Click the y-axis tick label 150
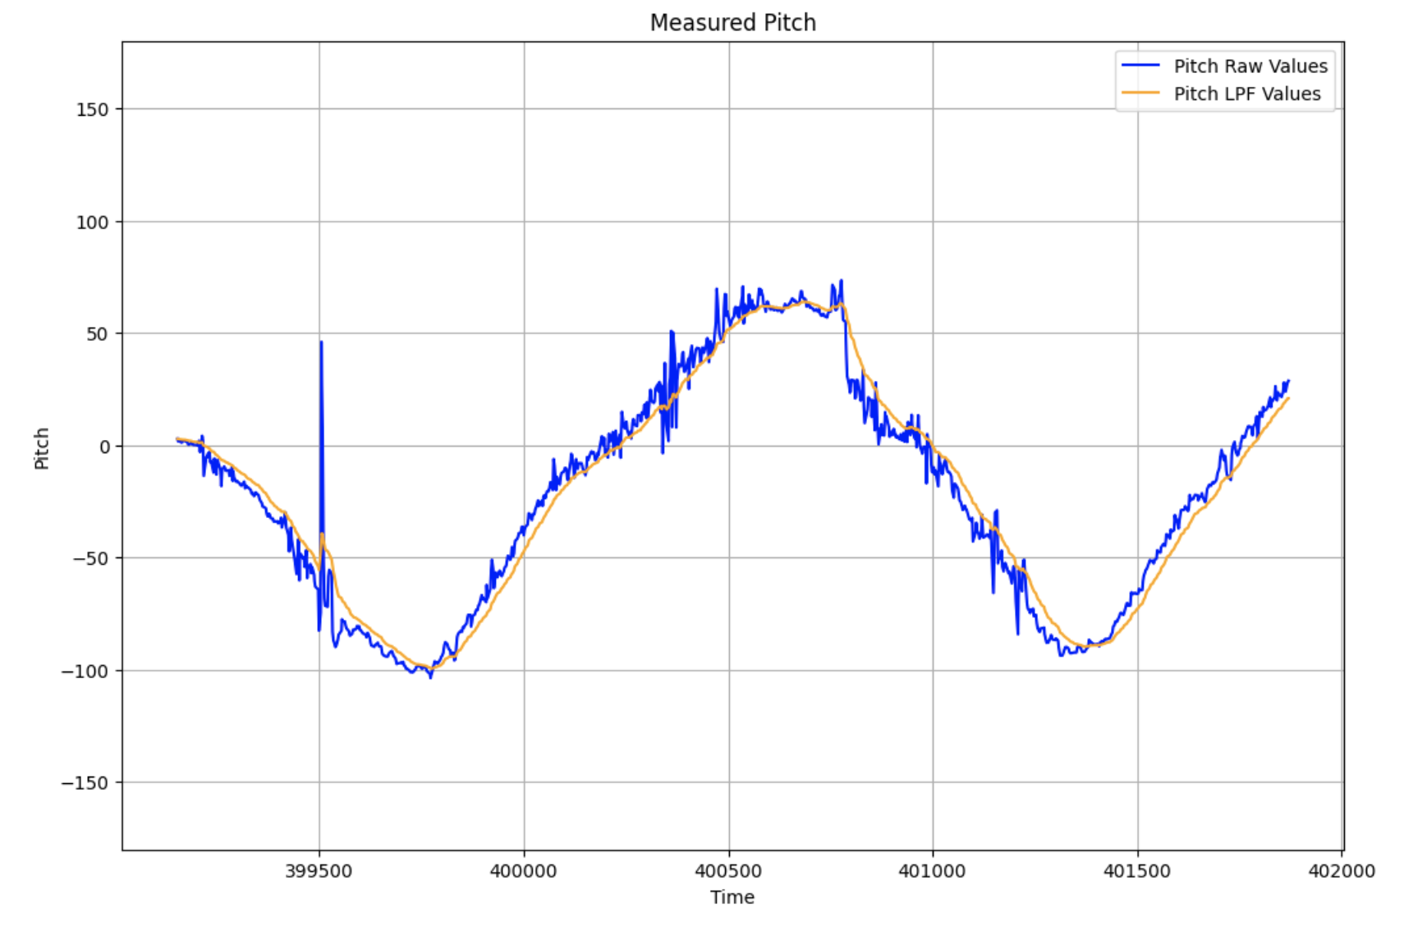The image size is (1427, 926). click(x=92, y=110)
